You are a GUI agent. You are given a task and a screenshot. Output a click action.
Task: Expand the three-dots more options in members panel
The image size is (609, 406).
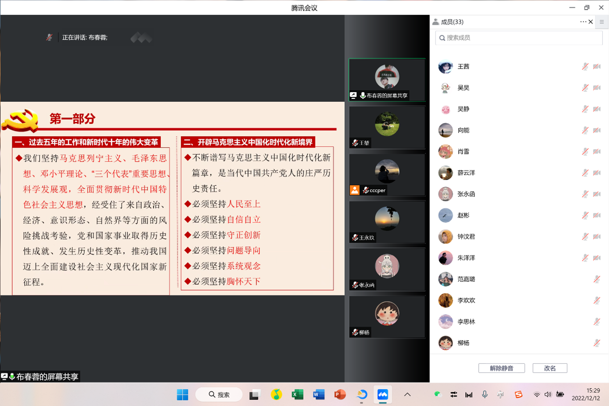coord(583,22)
